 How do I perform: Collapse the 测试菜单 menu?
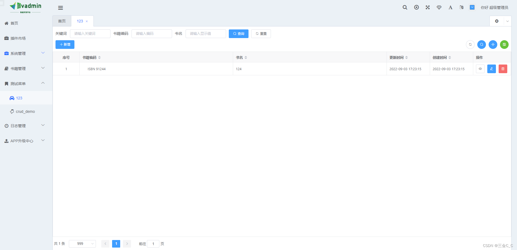[26, 84]
